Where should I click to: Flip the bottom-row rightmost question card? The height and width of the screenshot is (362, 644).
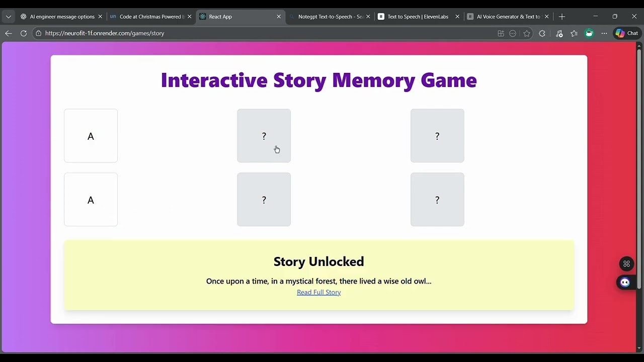[x=437, y=200]
